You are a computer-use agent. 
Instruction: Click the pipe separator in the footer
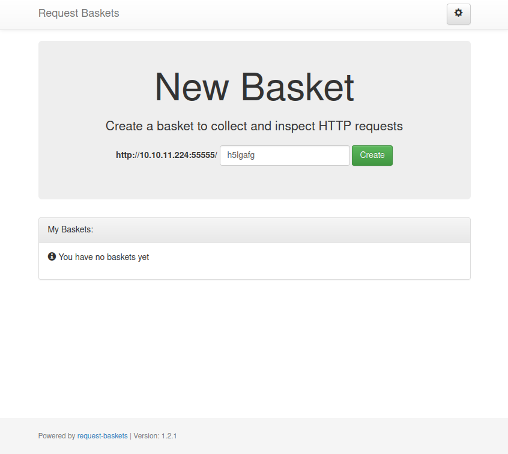[130, 436]
